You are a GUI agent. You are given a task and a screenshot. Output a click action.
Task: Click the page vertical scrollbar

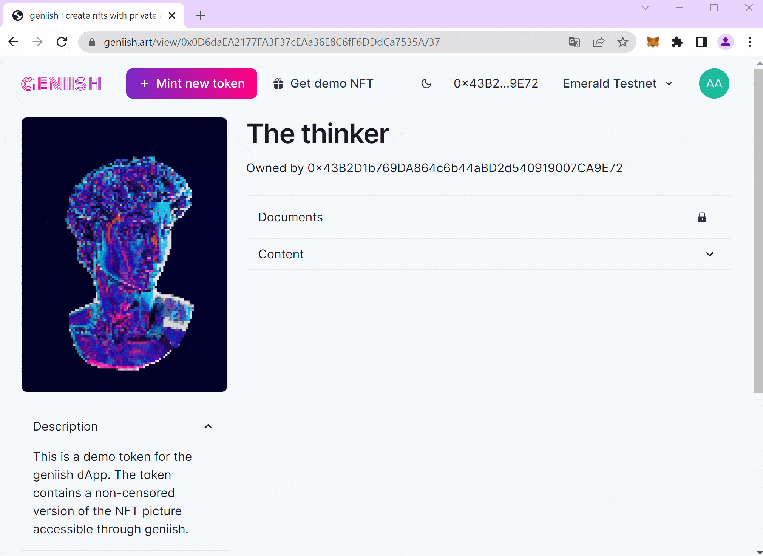(758, 230)
